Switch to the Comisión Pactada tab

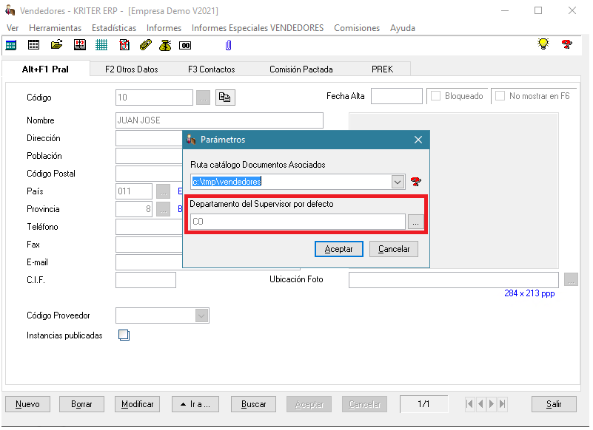[301, 69]
